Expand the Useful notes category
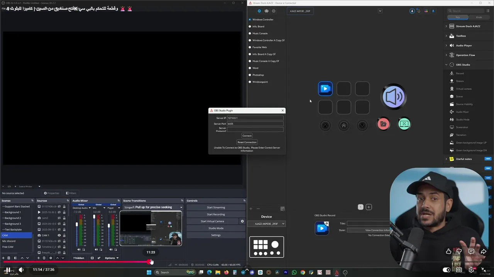This screenshot has height=277, width=494. (447, 159)
